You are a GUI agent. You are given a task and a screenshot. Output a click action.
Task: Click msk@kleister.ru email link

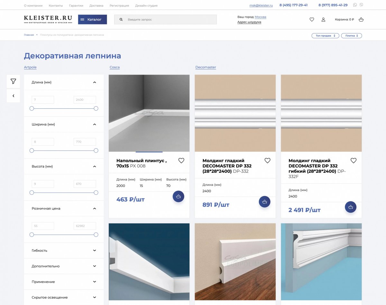click(261, 5)
